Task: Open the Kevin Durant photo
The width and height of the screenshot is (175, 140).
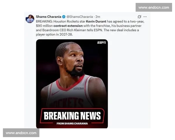Action: tap(72, 84)
